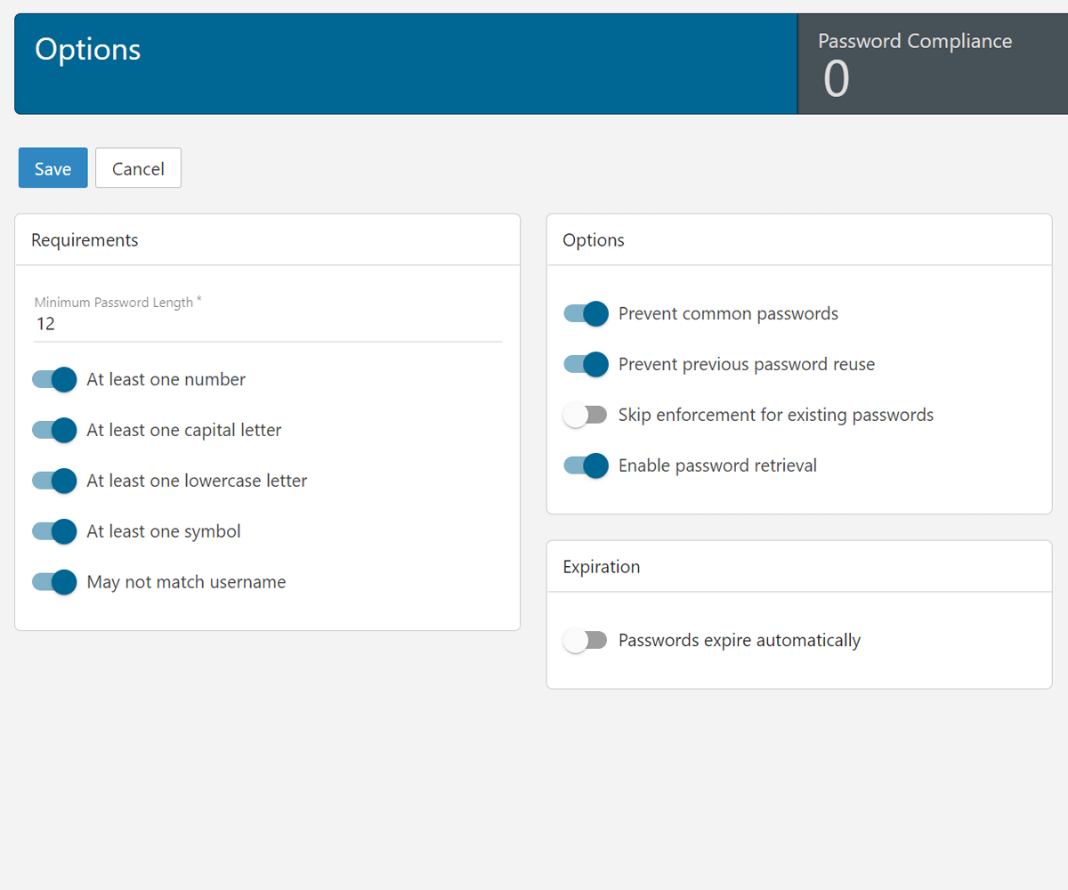The height and width of the screenshot is (890, 1068).
Task: Turn off At least one symbol
Action: (54, 531)
